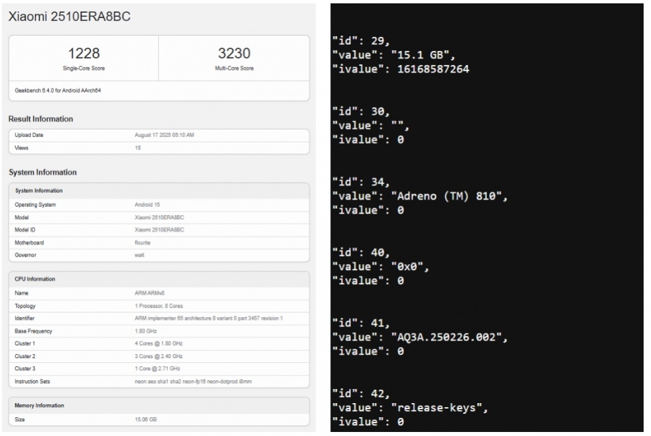
Task: Click the Operating System row label
Action: pyautogui.click(x=36, y=205)
